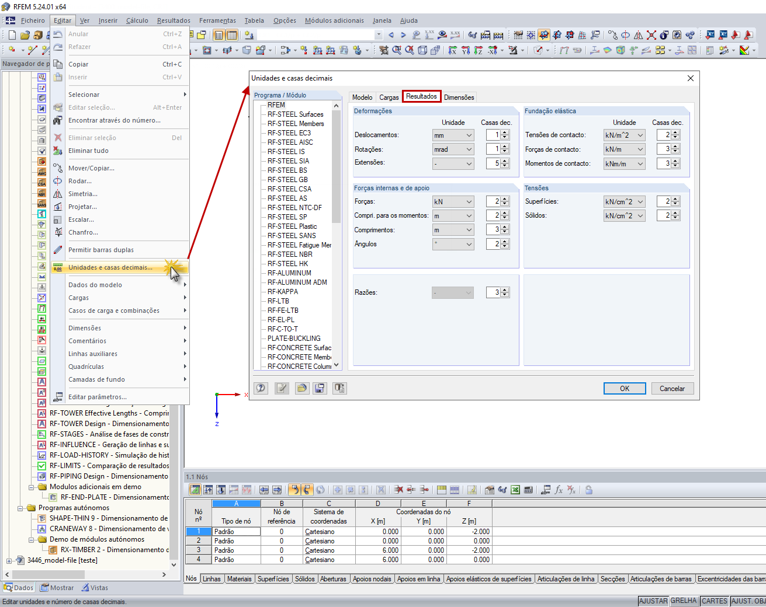Click the RF-END-PLATE module icon
Image resolution: width=766 pixels, height=607 pixels.
click(x=53, y=497)
